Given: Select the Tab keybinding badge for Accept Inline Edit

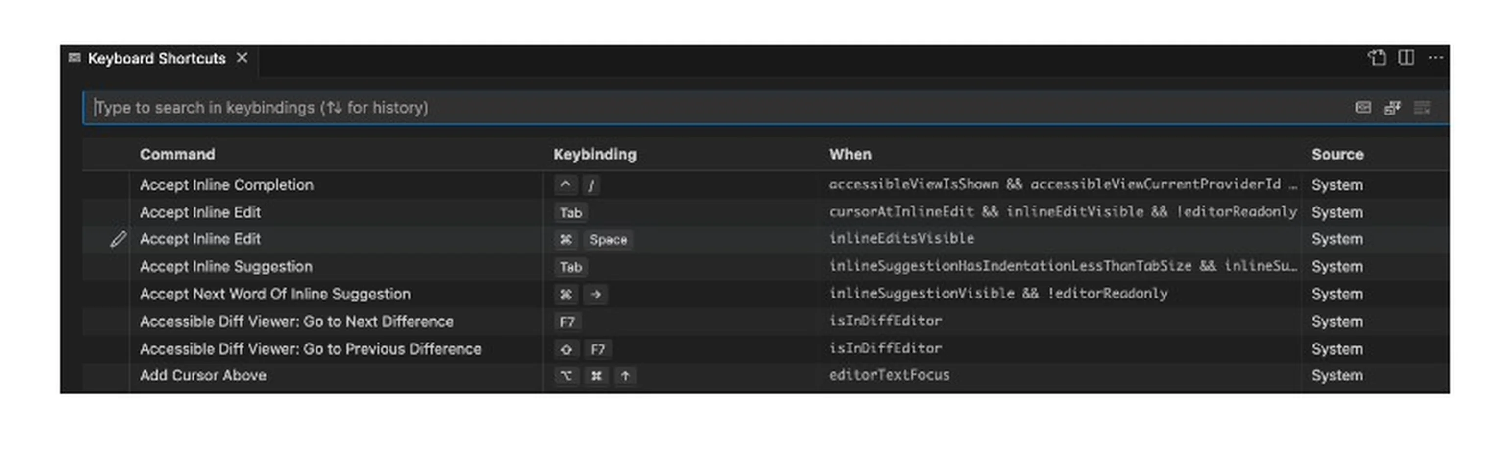Looking at the screenshot, I should tap(570, 212).
